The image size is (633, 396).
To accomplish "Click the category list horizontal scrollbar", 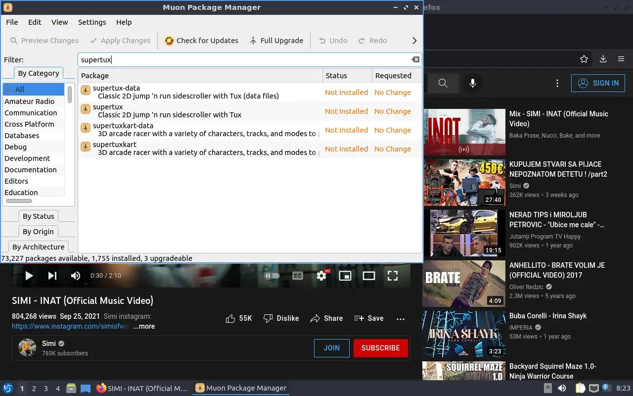I will [19, 201].
